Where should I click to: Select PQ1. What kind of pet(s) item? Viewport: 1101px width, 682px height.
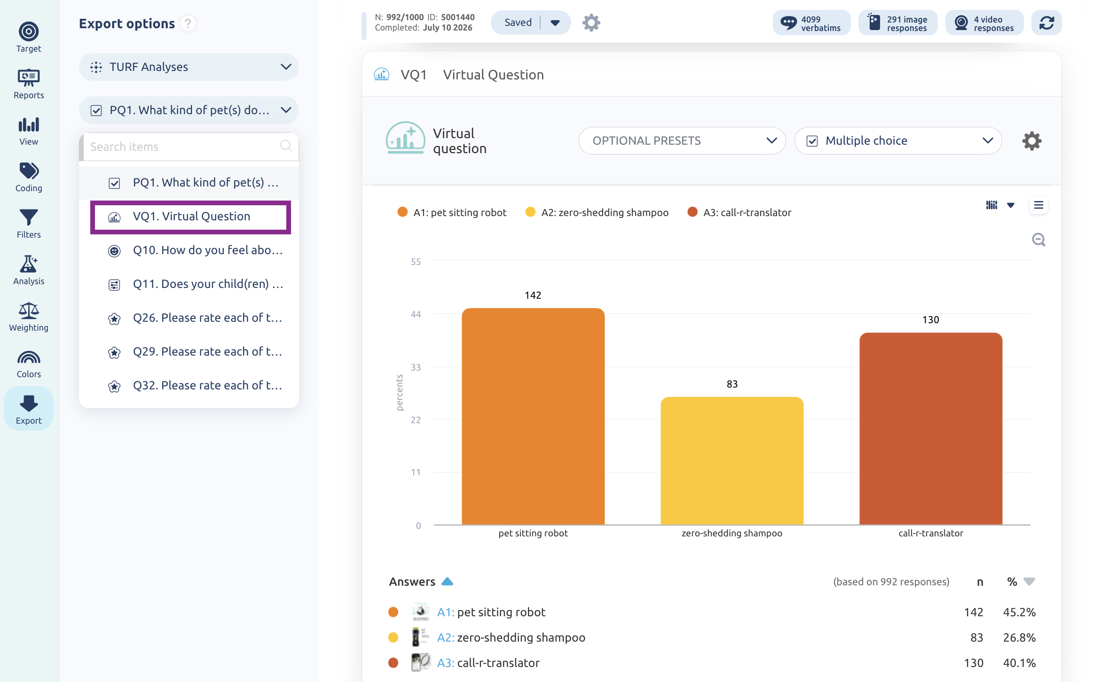tap(189, 183)
